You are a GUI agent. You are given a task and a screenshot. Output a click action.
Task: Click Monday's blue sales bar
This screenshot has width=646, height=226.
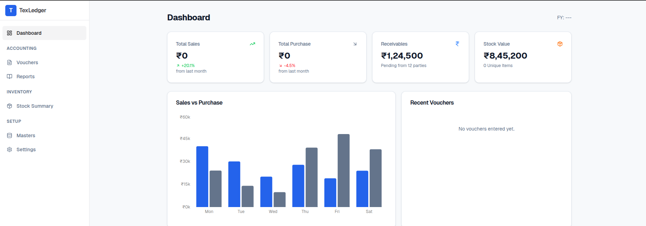(x=202, y=177)
